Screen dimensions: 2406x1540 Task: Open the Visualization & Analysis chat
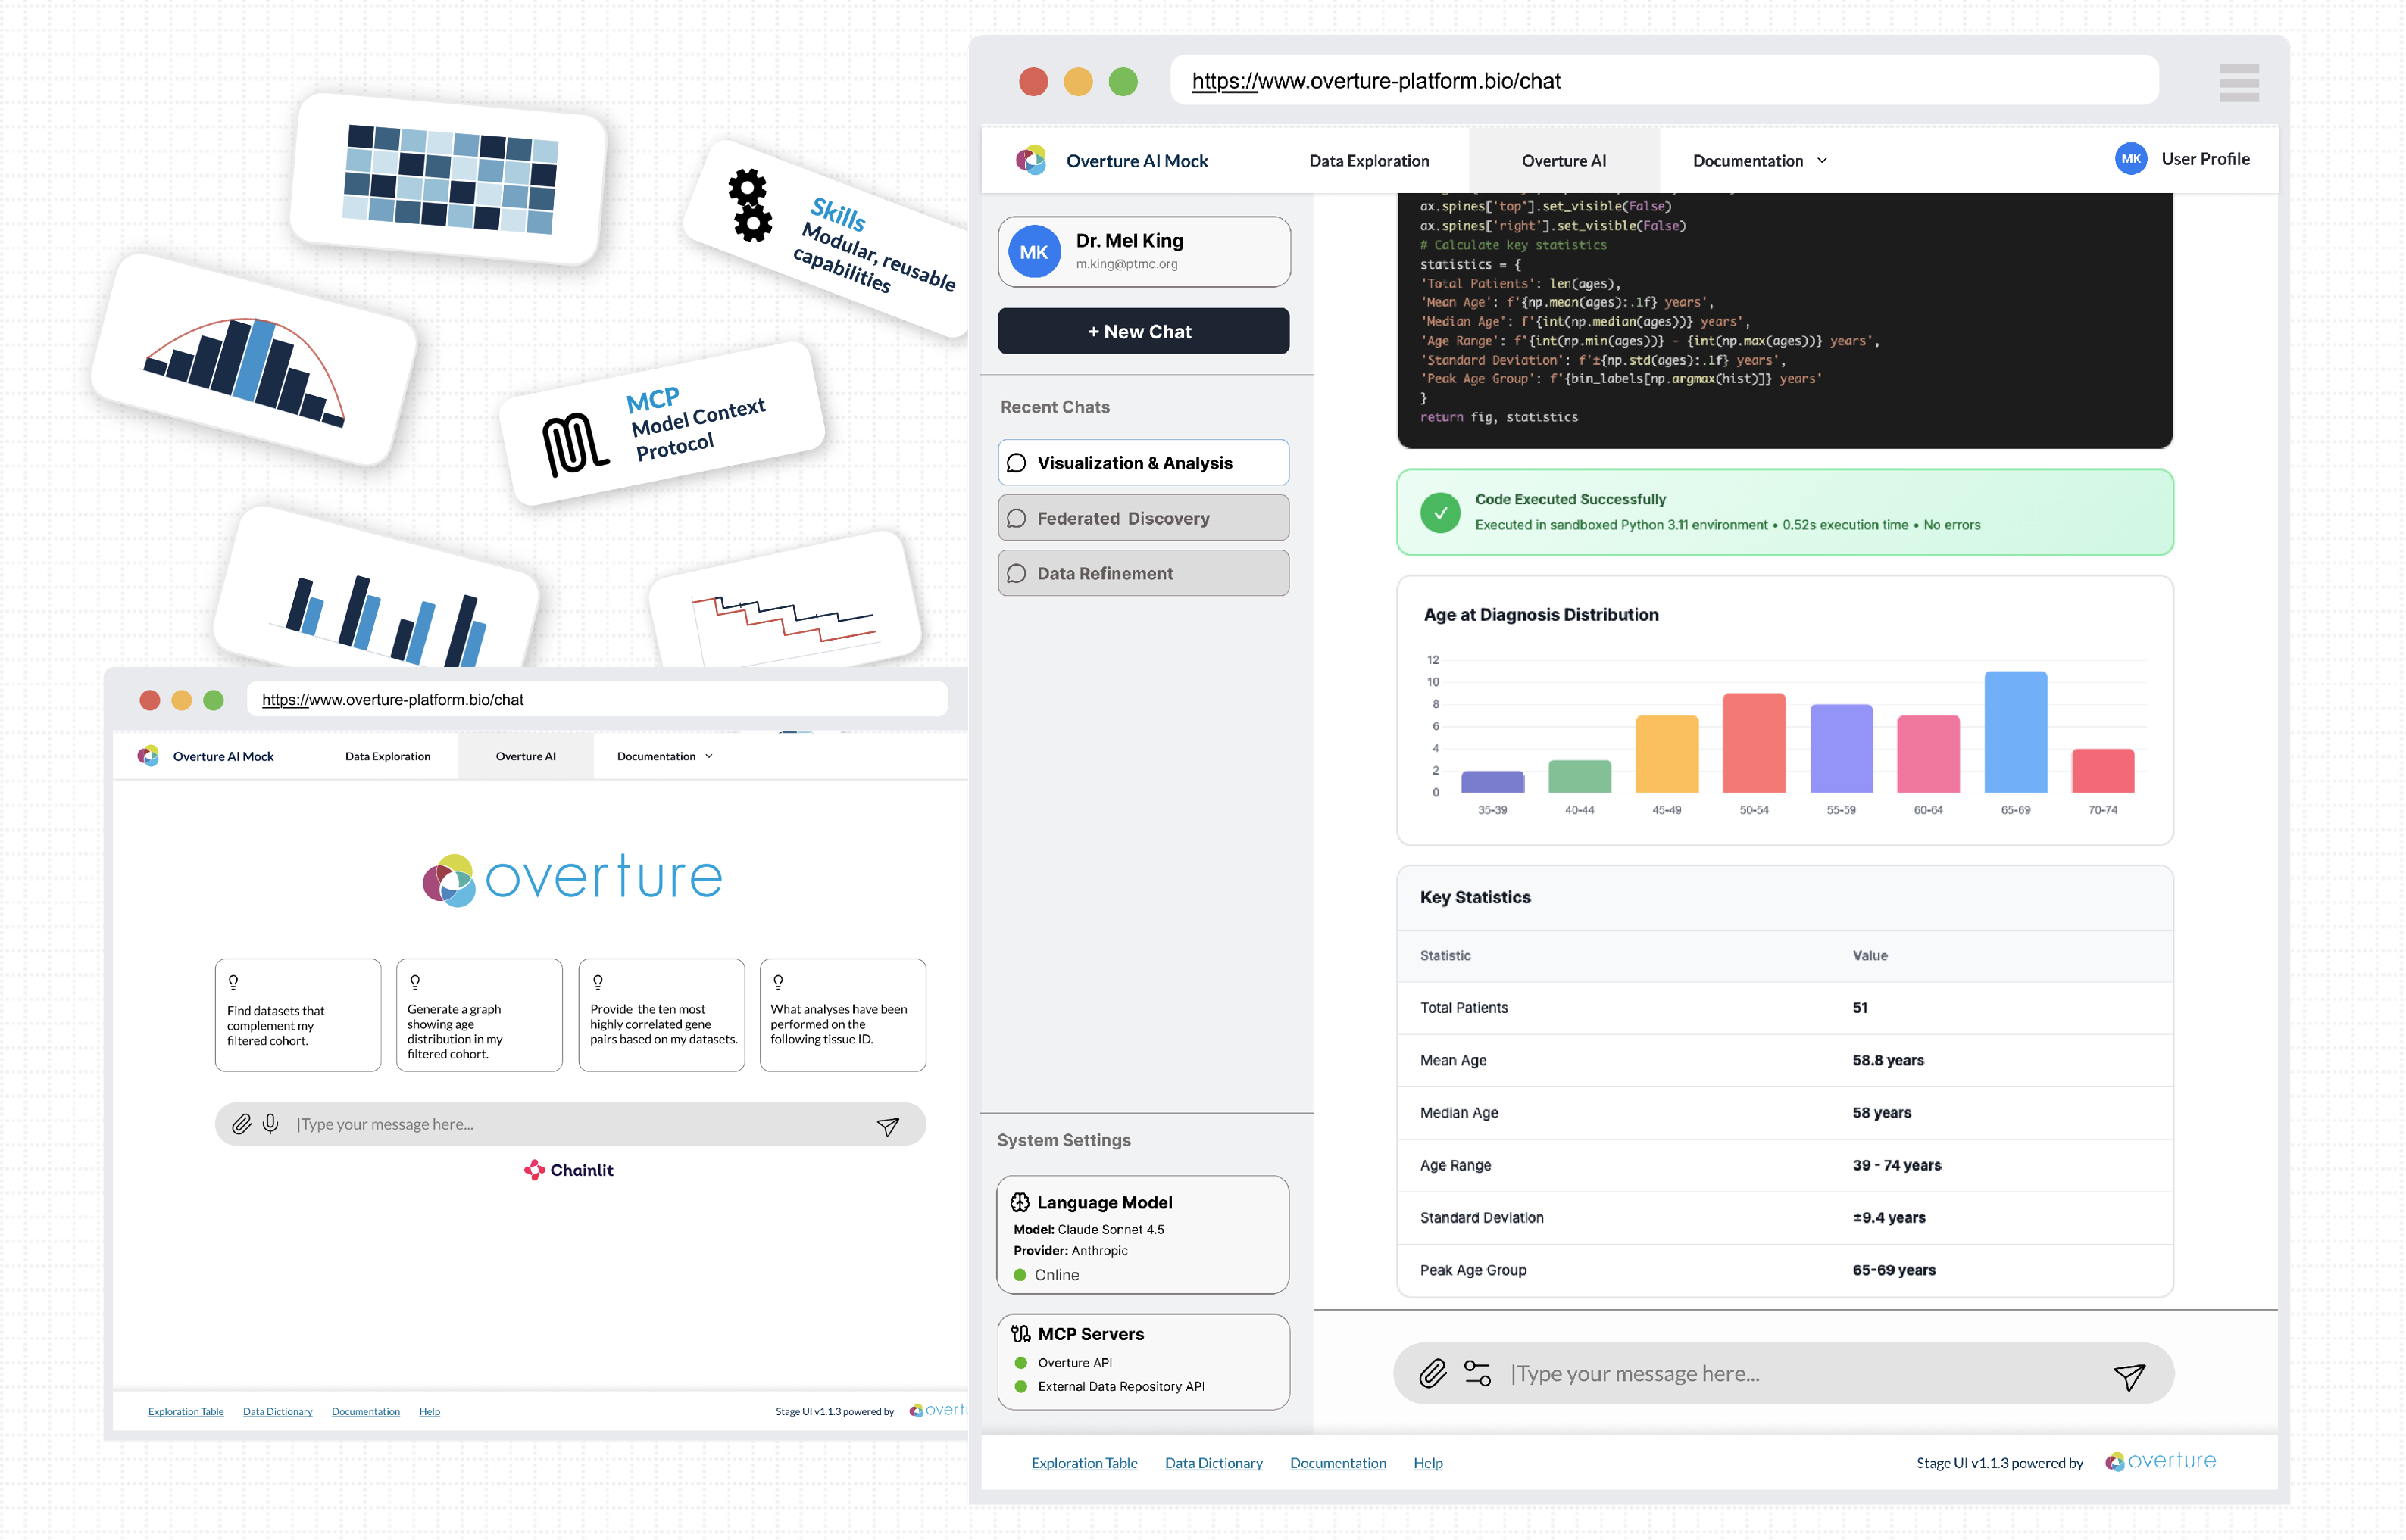tap(1143, 463)
